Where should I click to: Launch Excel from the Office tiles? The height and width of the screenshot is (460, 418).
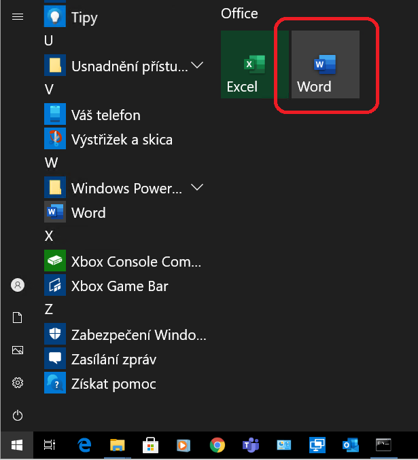coord(255,64)
